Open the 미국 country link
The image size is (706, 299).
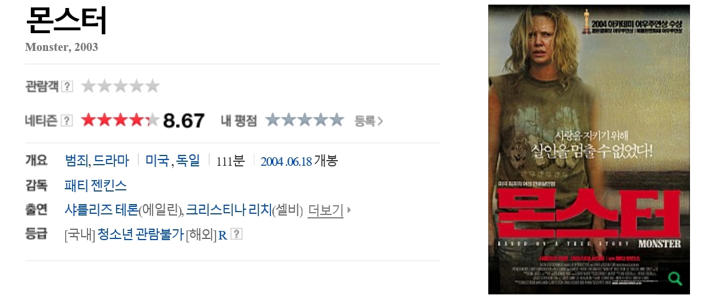pos(157,161)
